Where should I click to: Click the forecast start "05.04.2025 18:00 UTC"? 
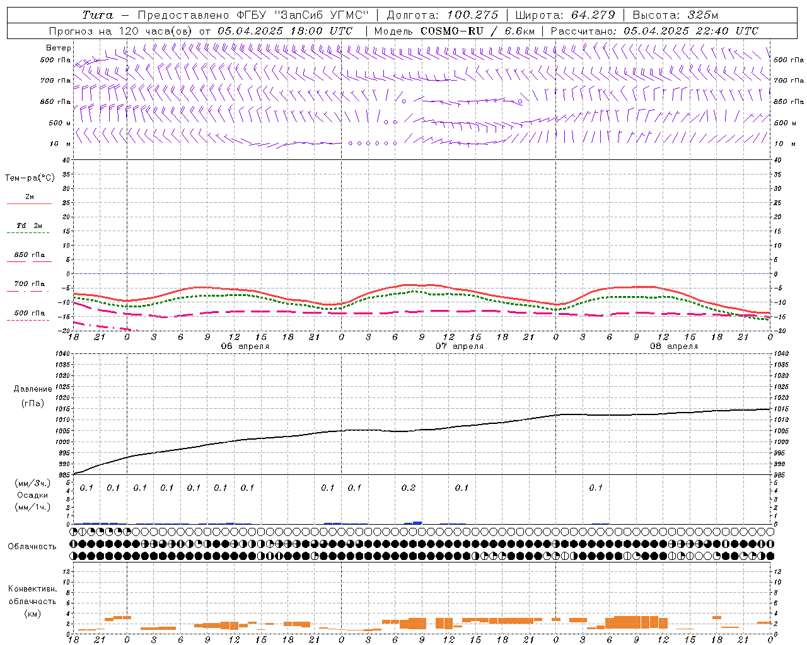point(285,31)
